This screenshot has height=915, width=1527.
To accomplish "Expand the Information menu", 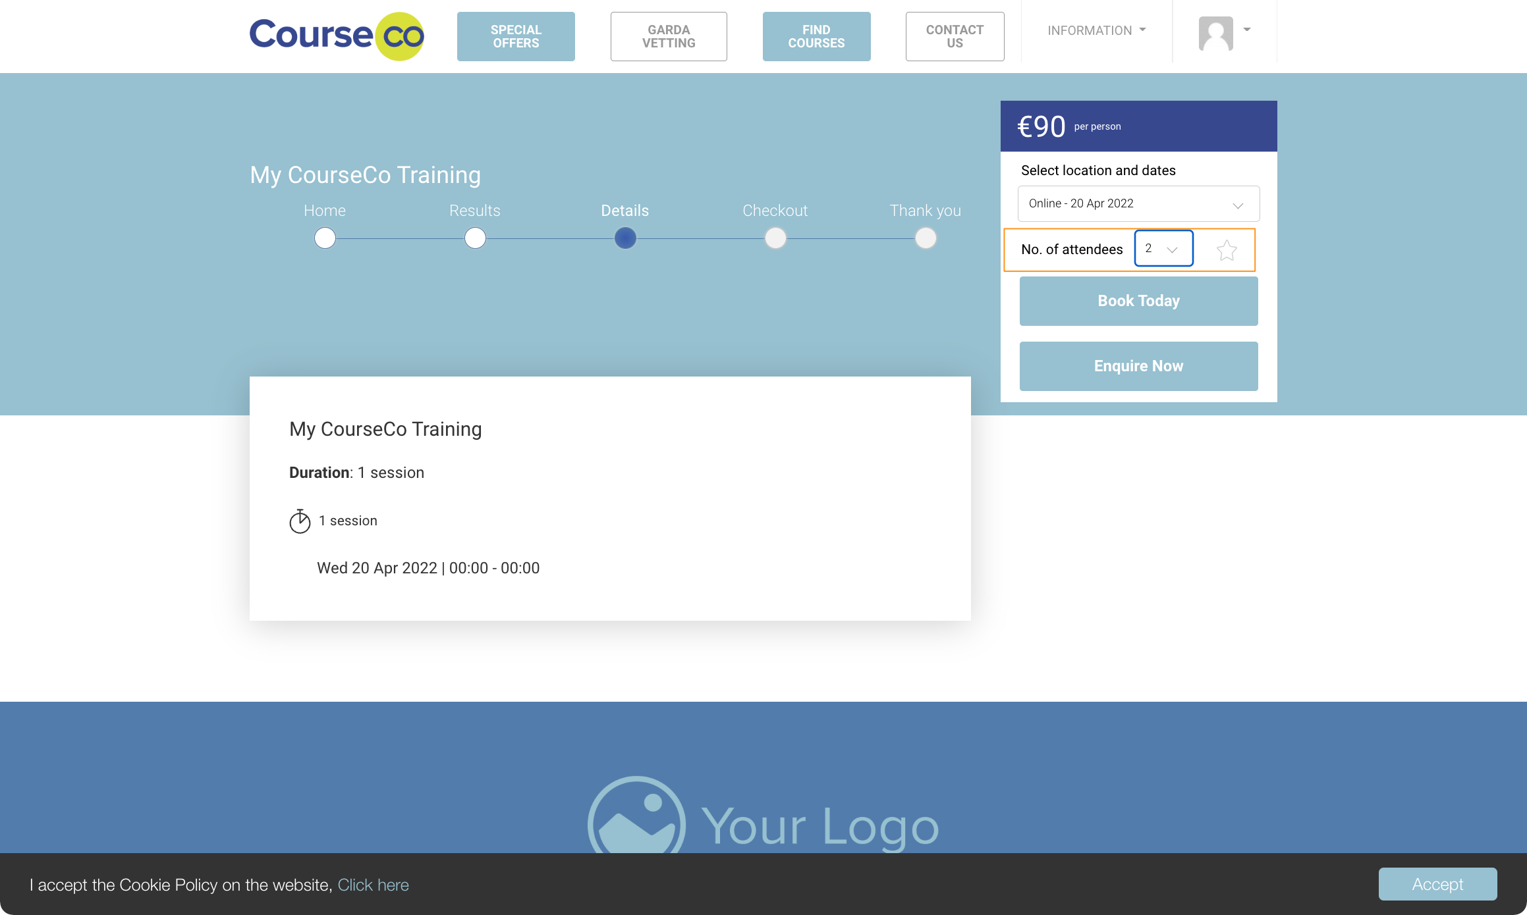I will [x=1096, y=30].
